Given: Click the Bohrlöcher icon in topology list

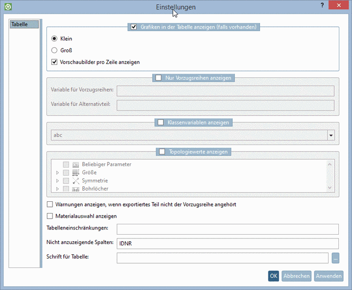Looking at the screenshot, I should point(76,189).
